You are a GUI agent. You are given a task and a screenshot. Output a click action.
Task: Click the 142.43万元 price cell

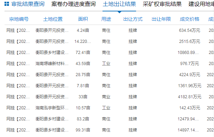189,108
